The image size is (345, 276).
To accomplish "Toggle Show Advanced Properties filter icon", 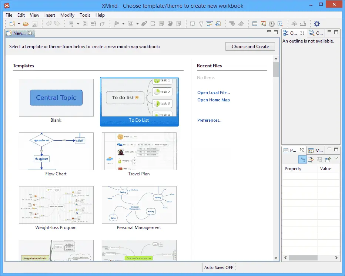I will click(x=311, y=159).
